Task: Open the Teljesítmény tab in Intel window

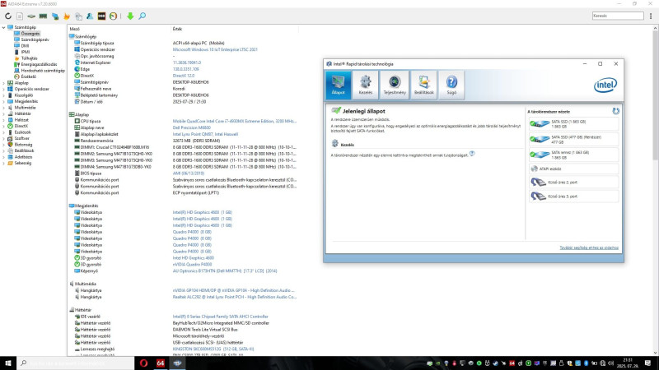Action: pyautogui.click(x=395, y=86)
